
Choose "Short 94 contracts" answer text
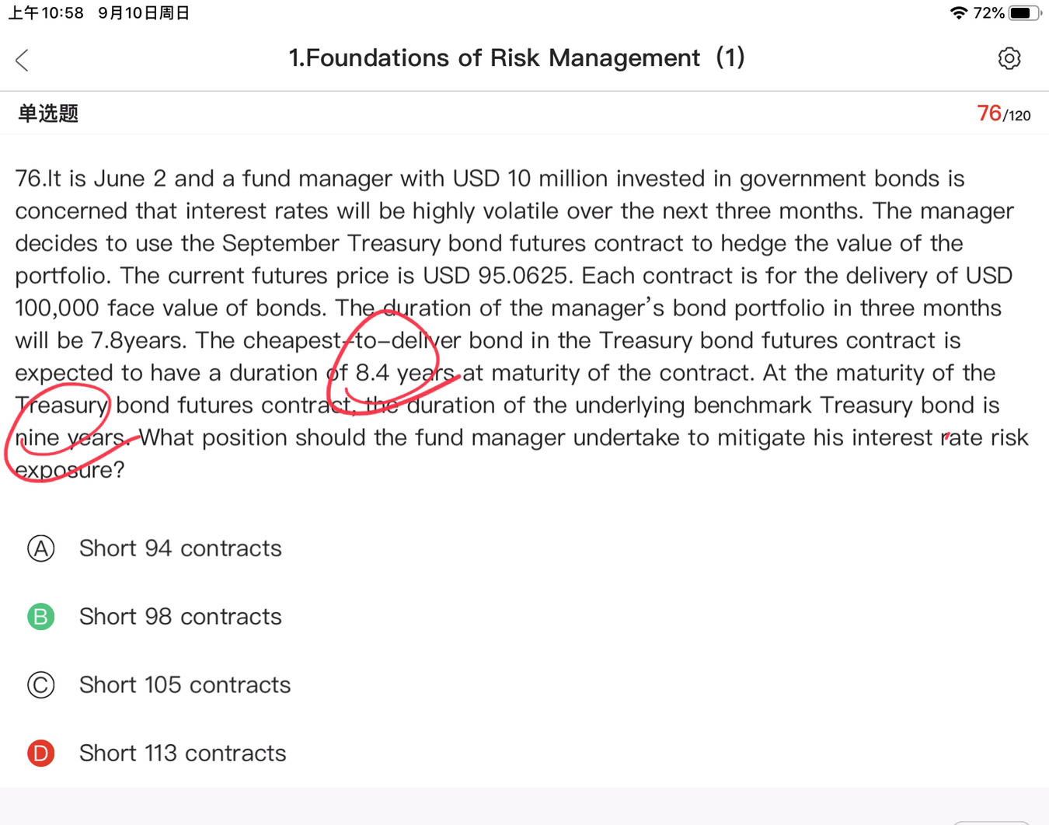180,548
